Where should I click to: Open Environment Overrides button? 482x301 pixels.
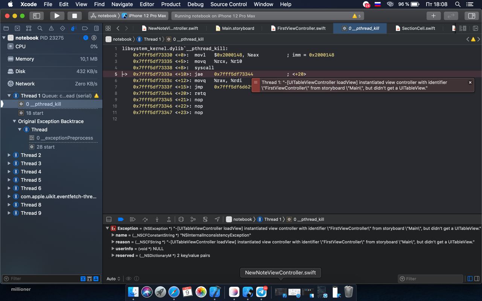click(x=205, y=219)
